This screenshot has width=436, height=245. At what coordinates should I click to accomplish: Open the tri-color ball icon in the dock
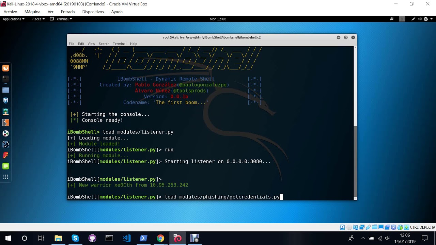pyautogui.click(x=5, y=133)
